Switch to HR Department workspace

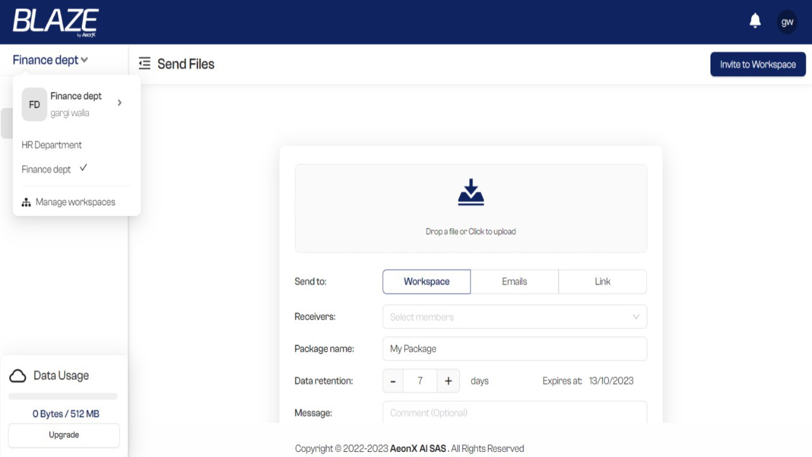(51, 145)
